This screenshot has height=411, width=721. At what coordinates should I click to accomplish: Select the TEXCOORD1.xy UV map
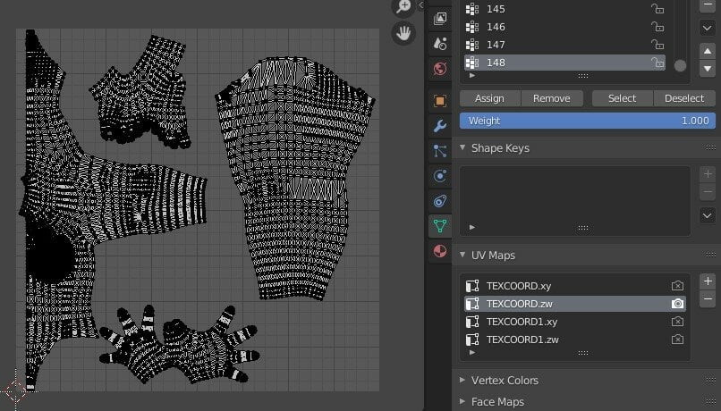tap(575, 322)
